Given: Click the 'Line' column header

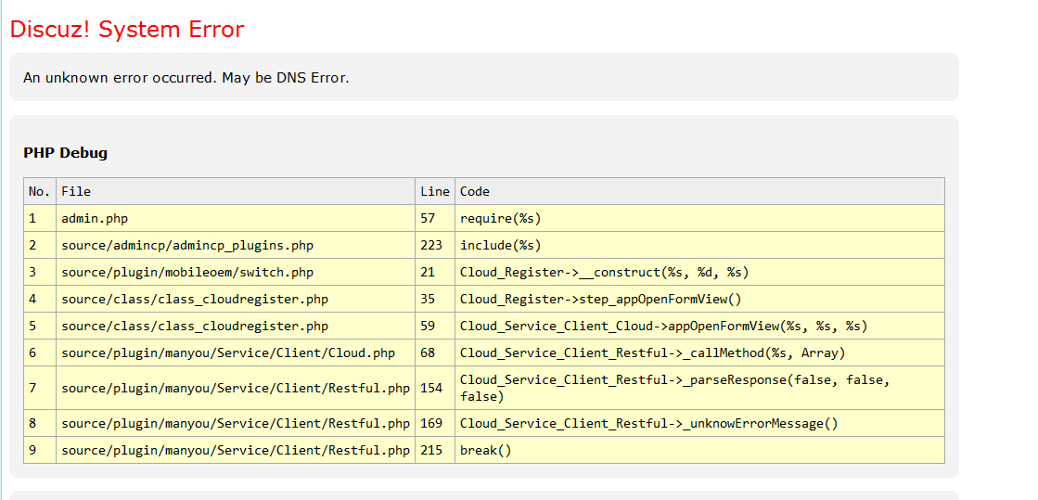Looking at the screenshot, I should click(435, 191).
